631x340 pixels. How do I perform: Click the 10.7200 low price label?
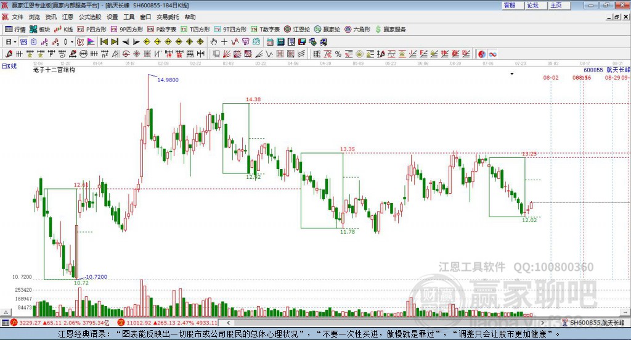97,277
